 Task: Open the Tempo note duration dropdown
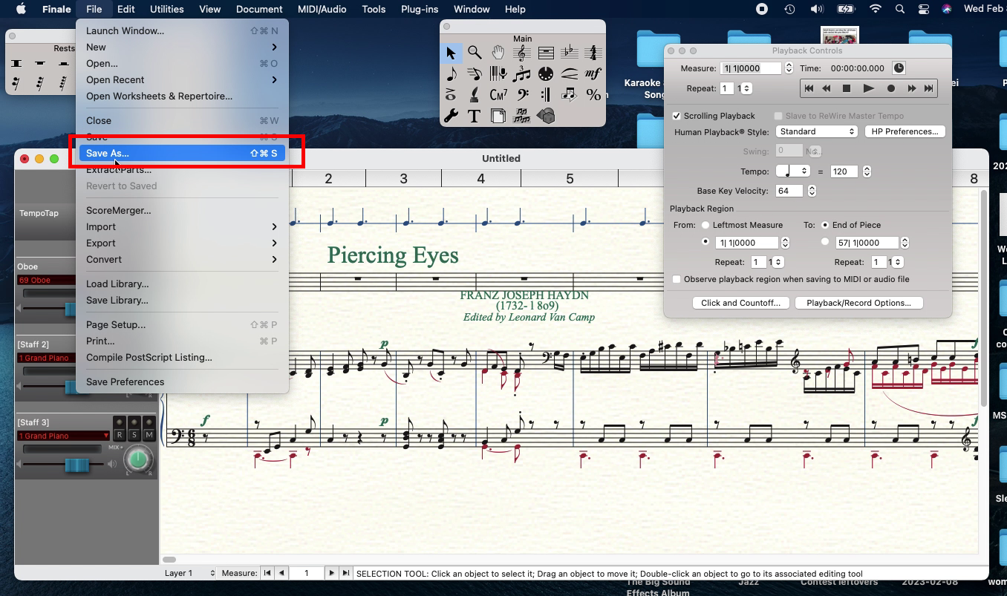pos(792,171)
